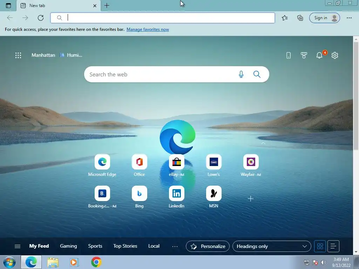
Task: Click the Personalize button
Action: (208, 246)
